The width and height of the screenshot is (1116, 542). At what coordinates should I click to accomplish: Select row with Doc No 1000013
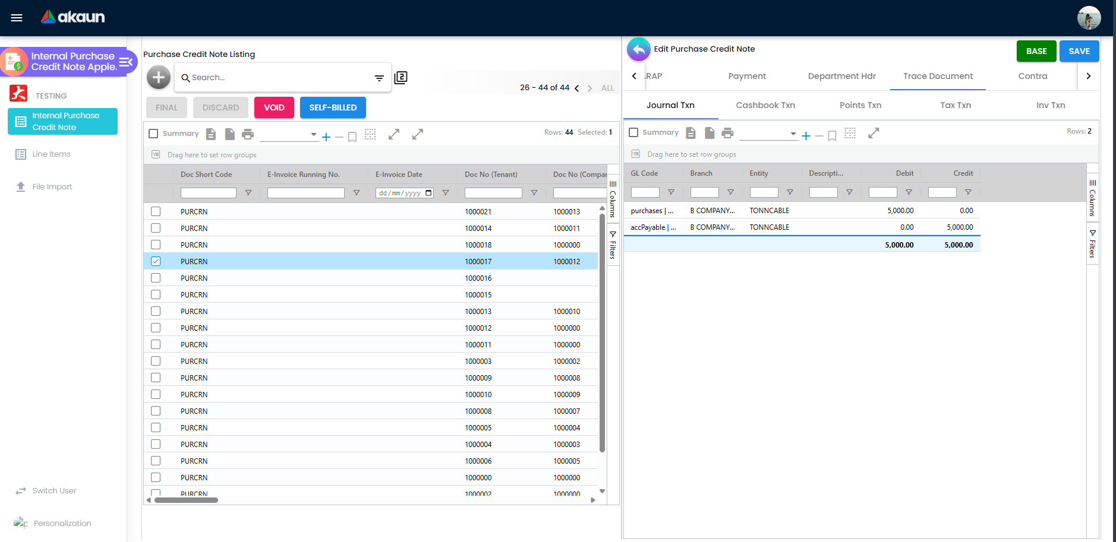pyautogui.click(x=156, y=311)
